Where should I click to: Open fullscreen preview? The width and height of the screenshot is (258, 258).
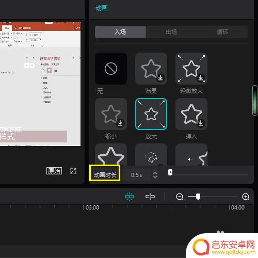pyautogui.click(x=73, y=171)
